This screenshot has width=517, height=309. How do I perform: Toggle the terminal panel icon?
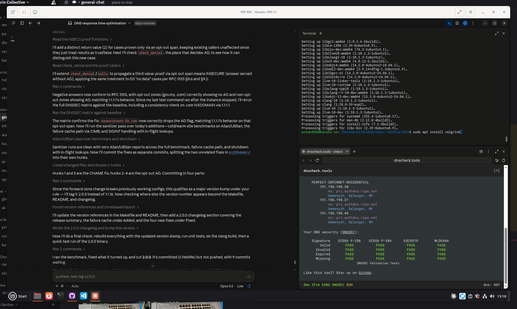pyautogui.click(x=449, y=23)
